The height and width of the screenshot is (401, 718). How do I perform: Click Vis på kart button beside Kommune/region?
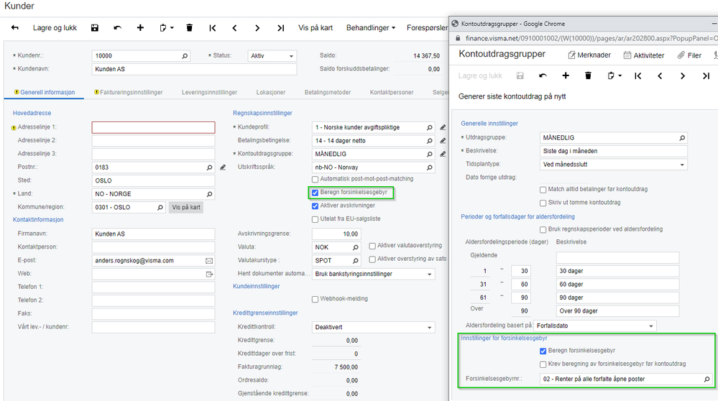click(186, 208)
